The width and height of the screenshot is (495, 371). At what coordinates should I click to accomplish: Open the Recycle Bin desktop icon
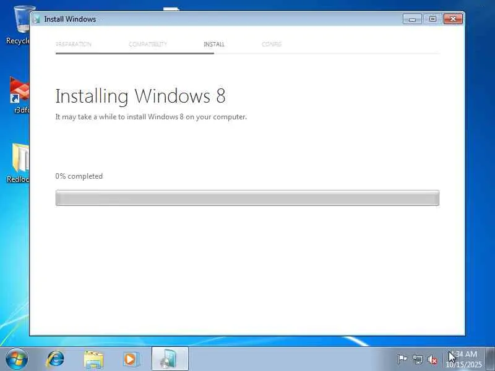coord(18,25)
